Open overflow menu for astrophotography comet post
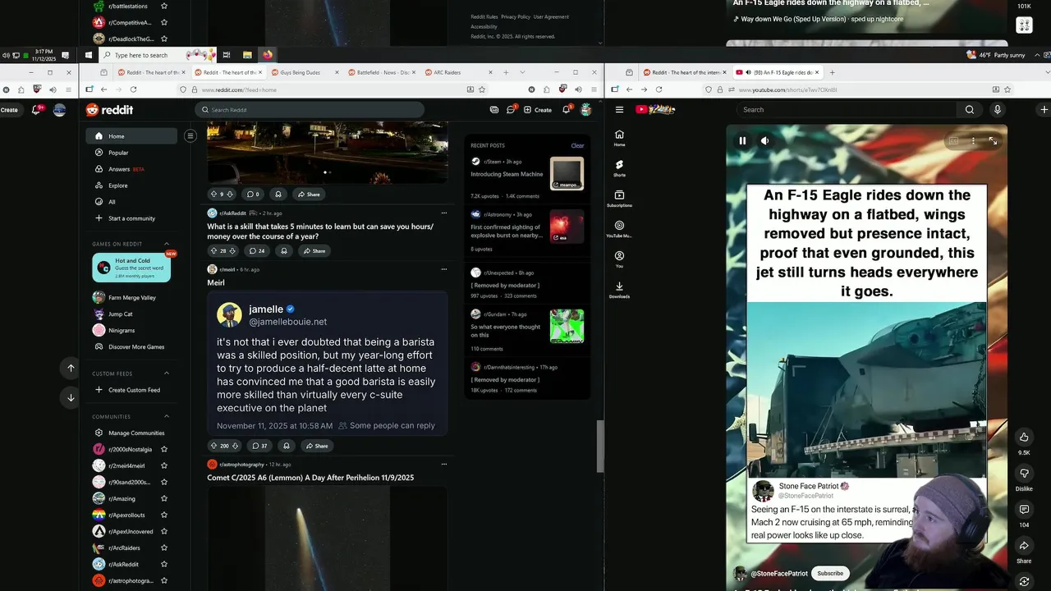Viewport: 1051px width, 591px height. click(x=444, y=465)
